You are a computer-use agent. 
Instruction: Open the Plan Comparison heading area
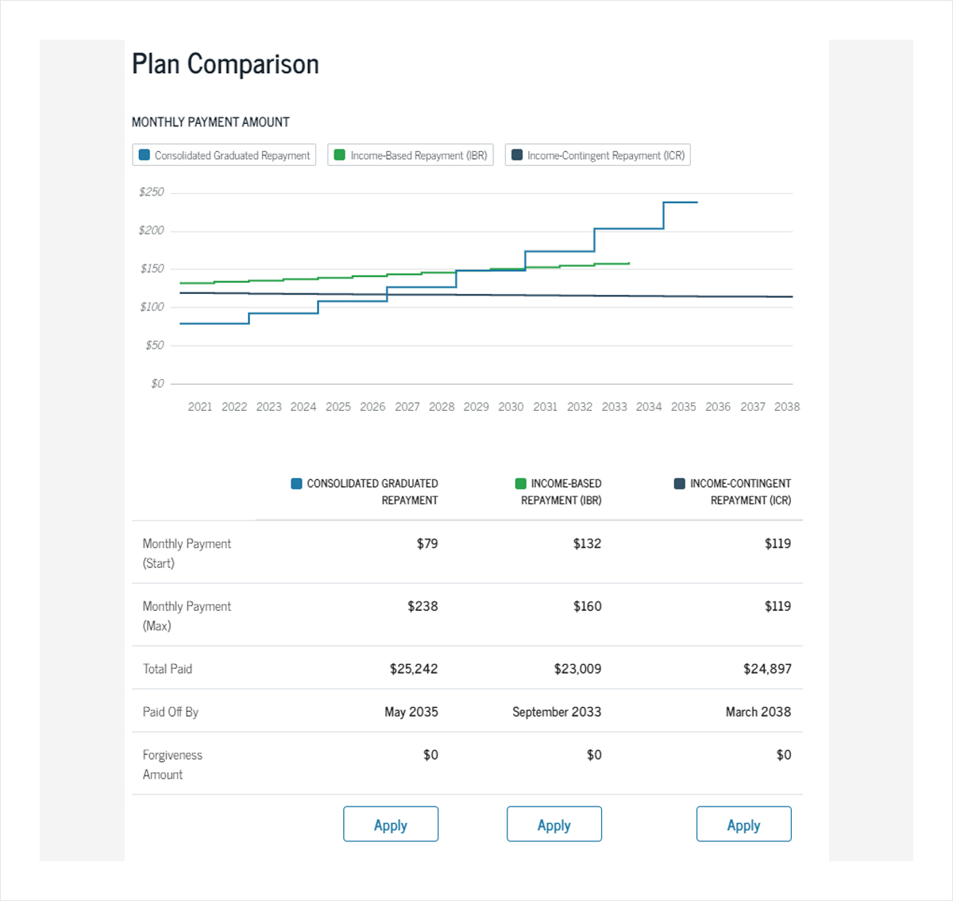[x=226, y=64]
